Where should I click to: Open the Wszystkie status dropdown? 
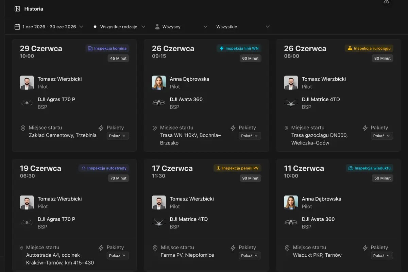(243, 27)
